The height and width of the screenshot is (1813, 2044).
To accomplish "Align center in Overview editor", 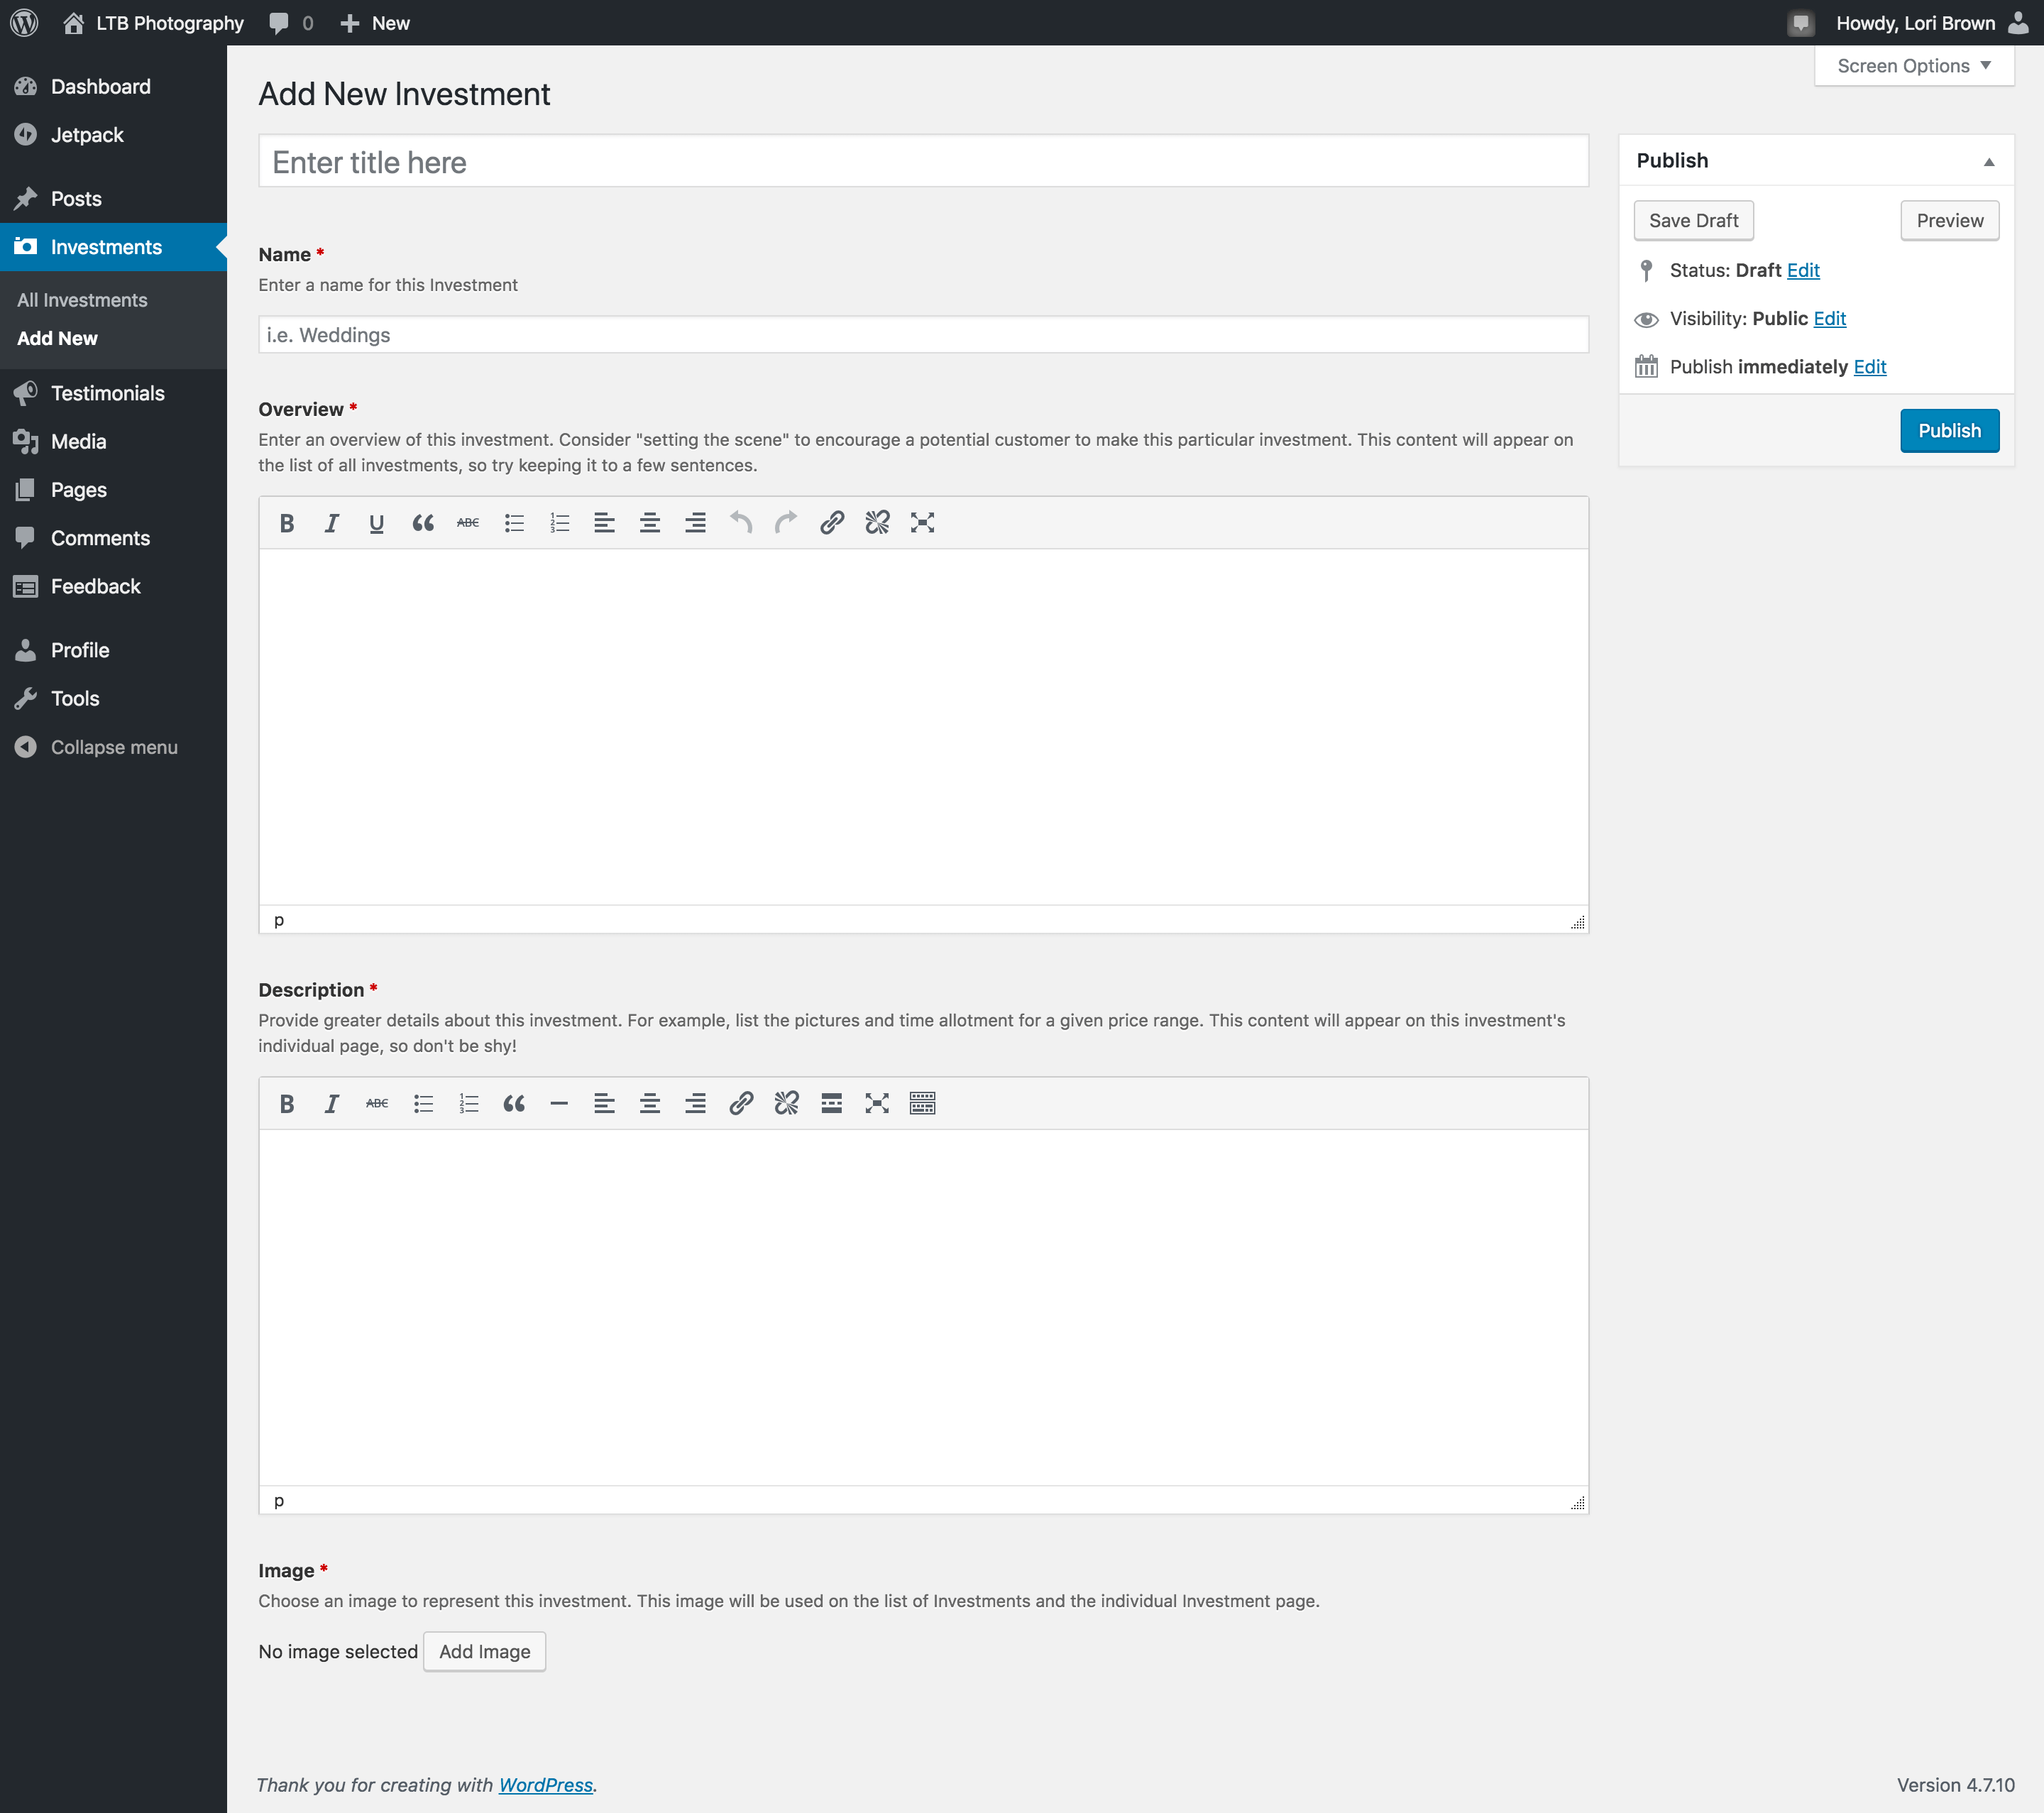I will tap(650, 523).
